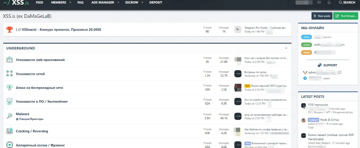Open the inbox envelope icon
Screen dimensions: 360x148
pos(319,2)
